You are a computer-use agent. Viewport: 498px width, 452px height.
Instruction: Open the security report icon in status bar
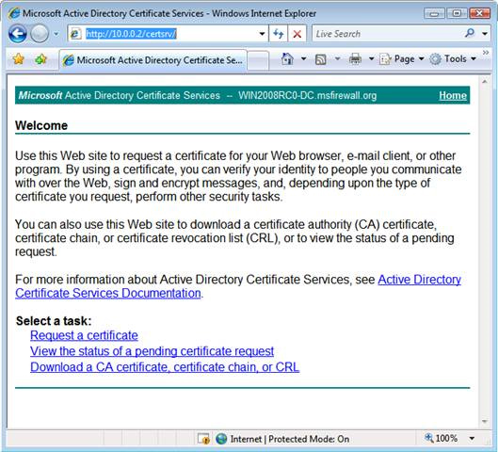point(203,439)
